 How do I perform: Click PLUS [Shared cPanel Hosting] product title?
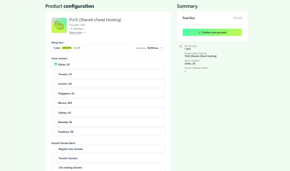click(x=95, y=20)
